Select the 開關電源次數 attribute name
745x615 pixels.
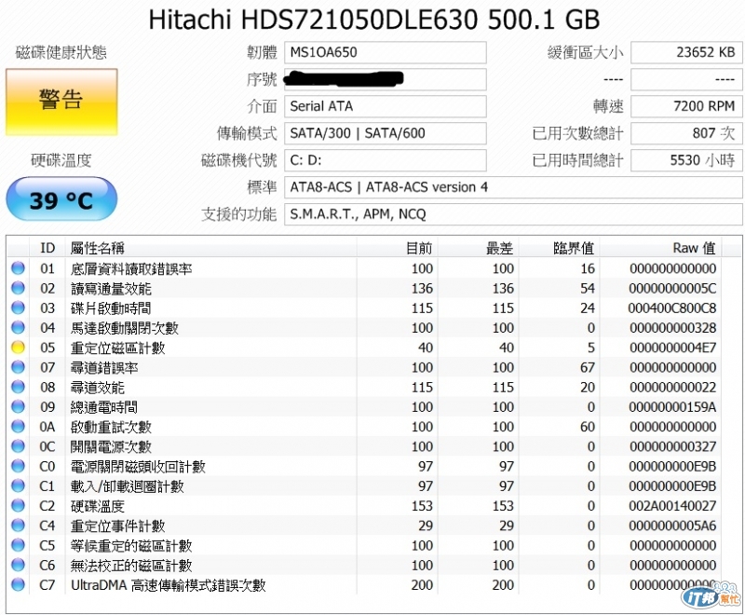pyautogui.click(x=111, y=446)
